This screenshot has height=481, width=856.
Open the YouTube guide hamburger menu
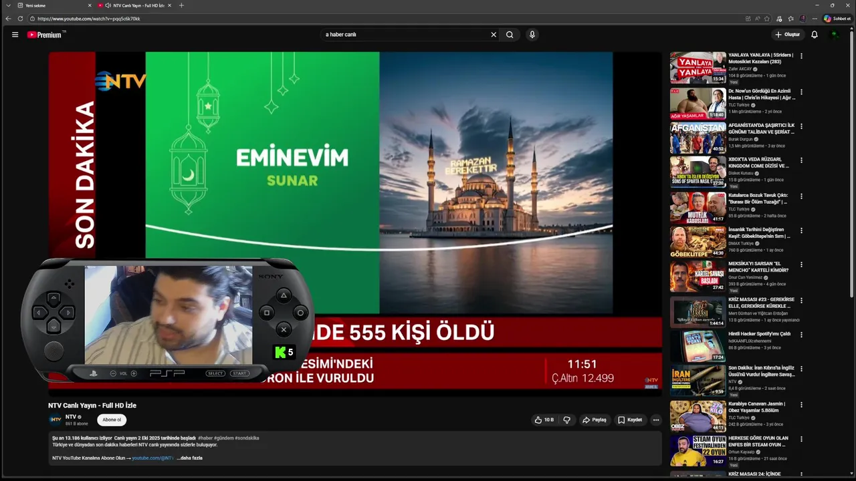[15, 35]
